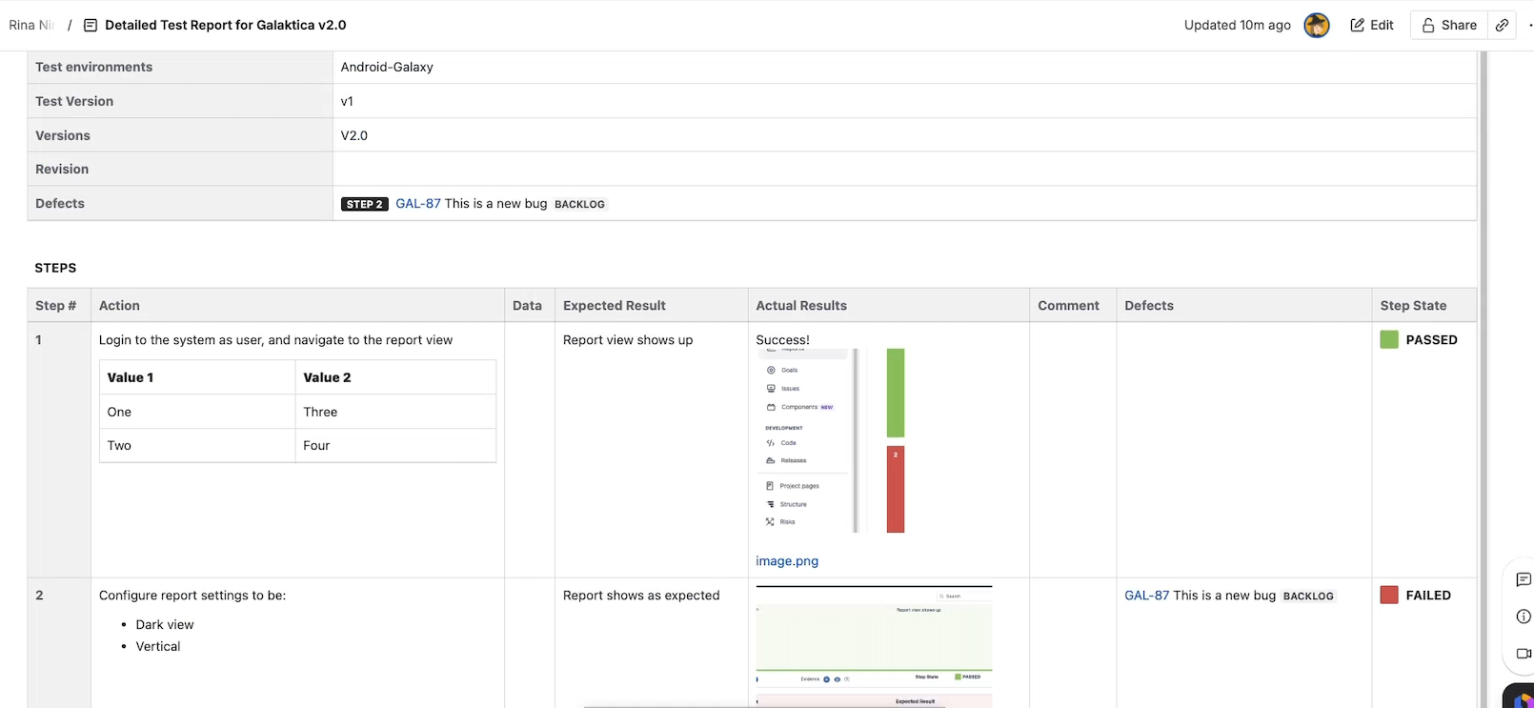Click the 'Data' column header

click(x=527, y=306)
